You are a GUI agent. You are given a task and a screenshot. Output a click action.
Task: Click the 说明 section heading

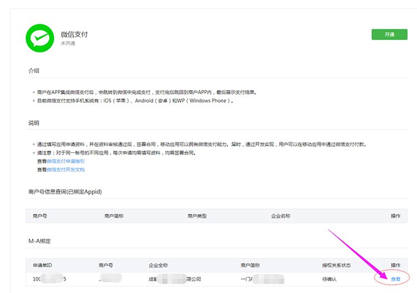pyautogui.click(x=34, y=123)
